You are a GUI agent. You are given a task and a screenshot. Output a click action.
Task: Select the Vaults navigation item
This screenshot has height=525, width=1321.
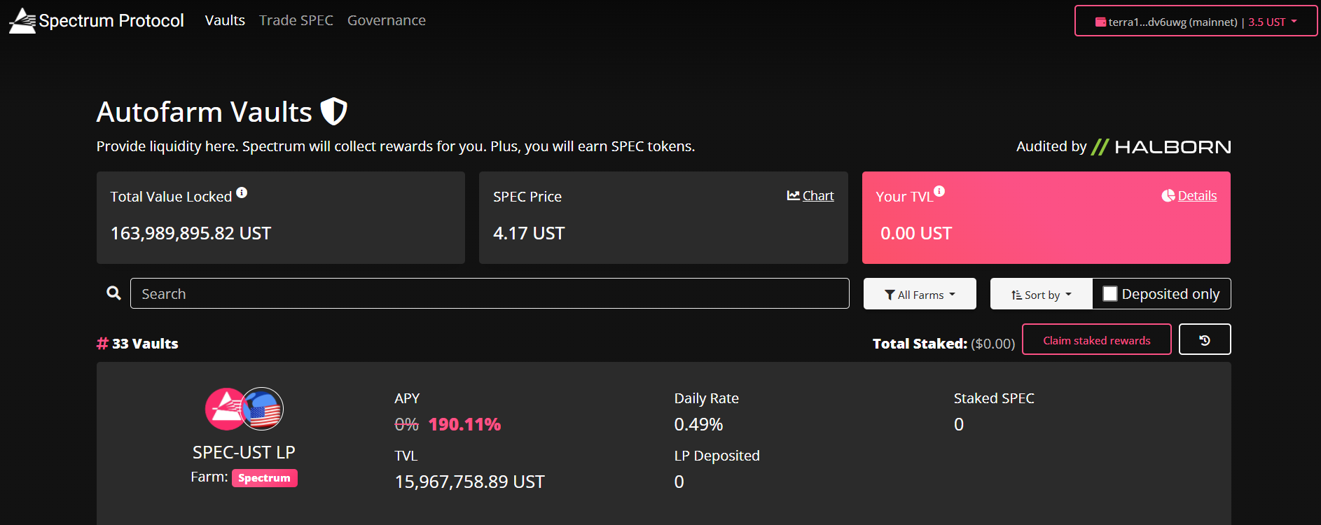[225, 20]
